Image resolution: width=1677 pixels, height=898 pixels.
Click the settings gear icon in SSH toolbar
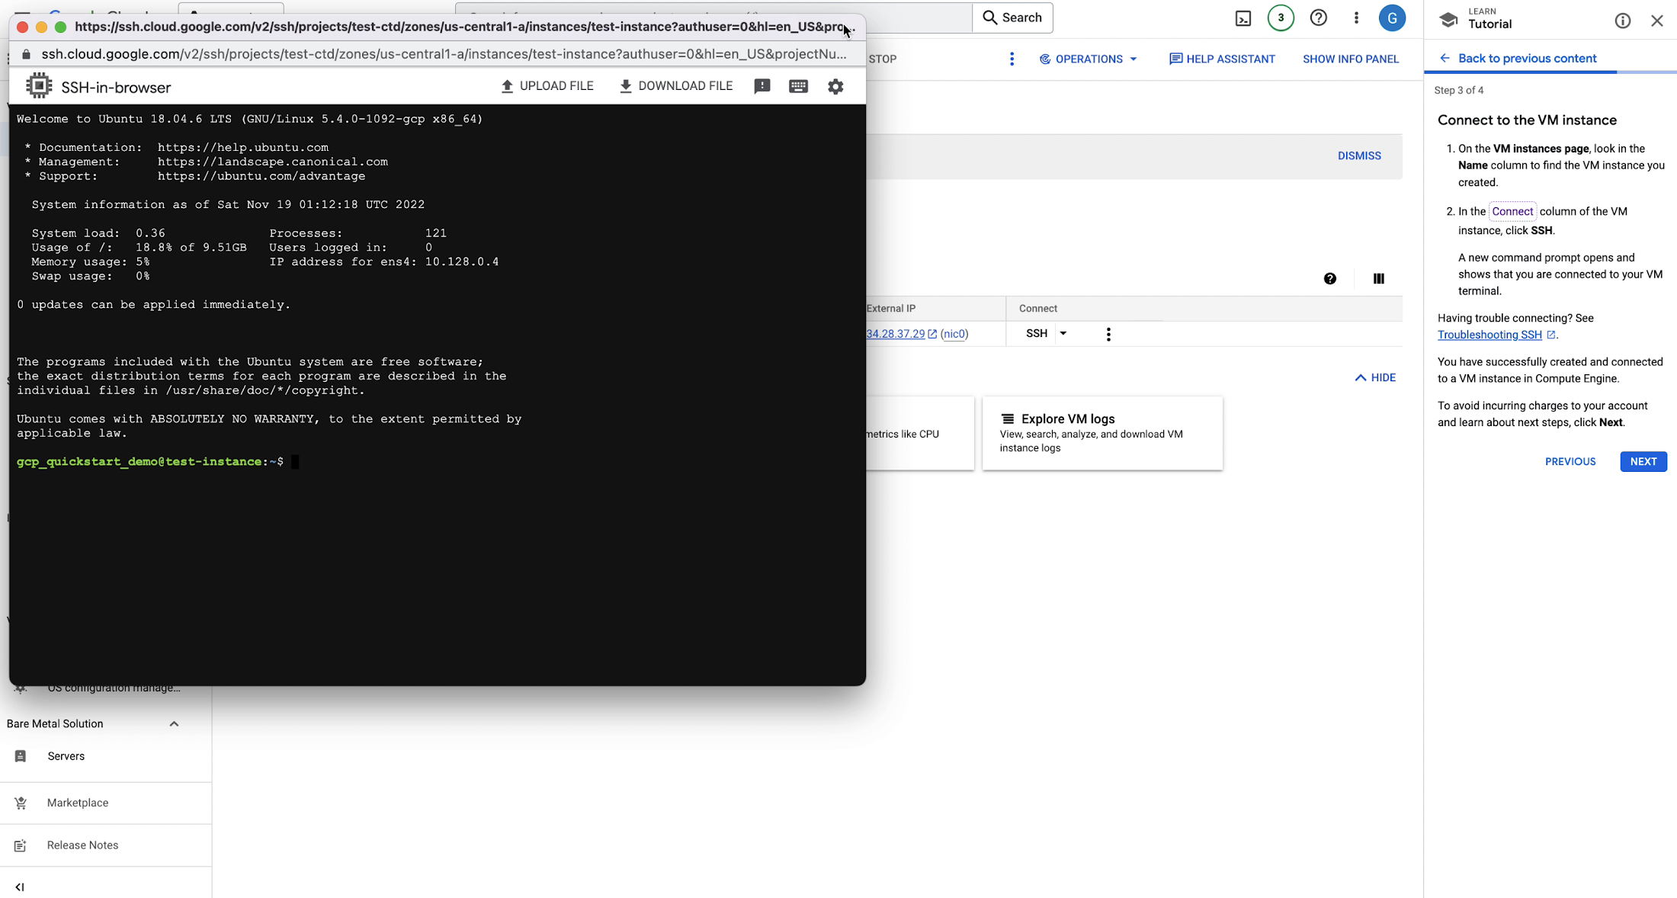point(835,86)
